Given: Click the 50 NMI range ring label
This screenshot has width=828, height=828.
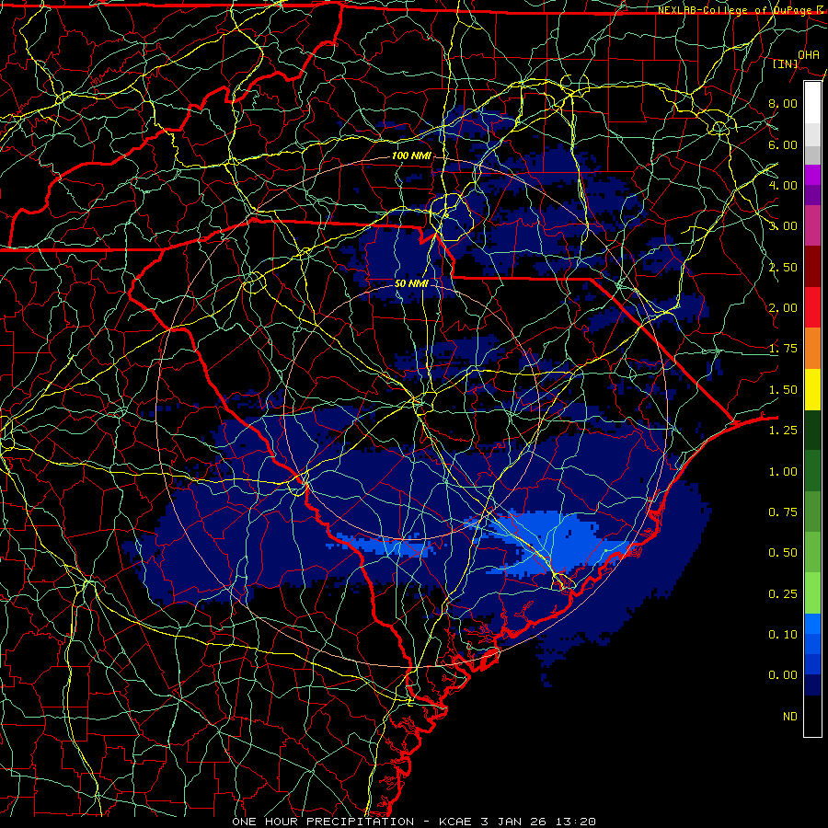Looking at the screenshot, I should click(411, 283).
